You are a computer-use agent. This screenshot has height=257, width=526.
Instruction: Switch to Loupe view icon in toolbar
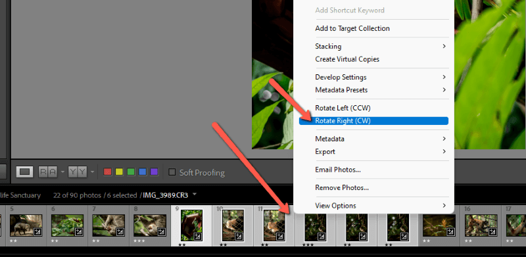pos(24,172)
